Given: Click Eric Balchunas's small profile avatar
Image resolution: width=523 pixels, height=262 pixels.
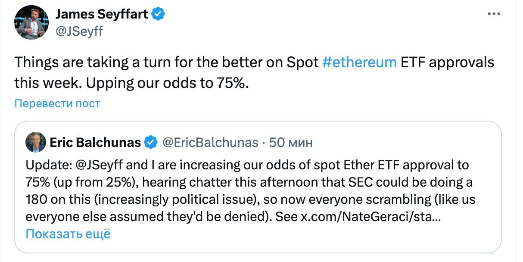Looking at the screenshot, I should tap(36, 142).
